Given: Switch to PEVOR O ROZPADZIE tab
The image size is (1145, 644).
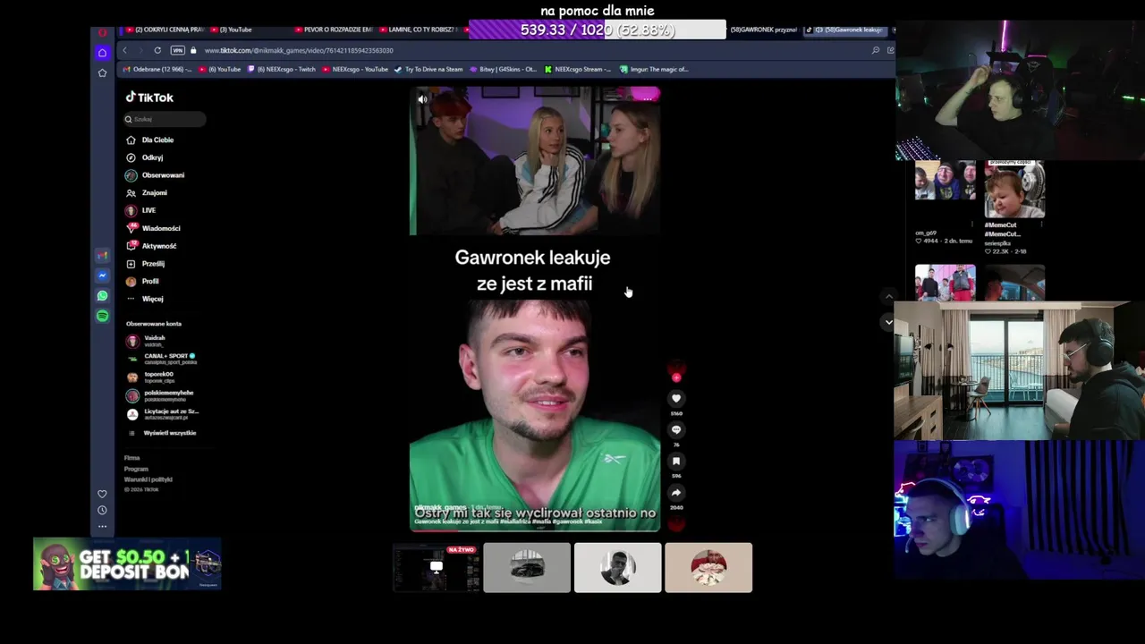Looking at the screenshot, I should pos(334,30).
